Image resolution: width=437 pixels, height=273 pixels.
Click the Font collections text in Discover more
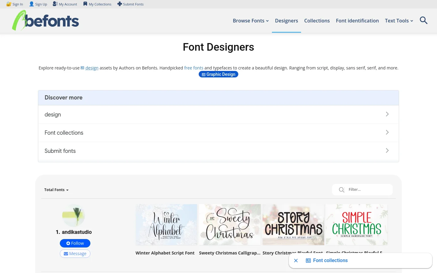pyautogui.click(x=64, y=133)
